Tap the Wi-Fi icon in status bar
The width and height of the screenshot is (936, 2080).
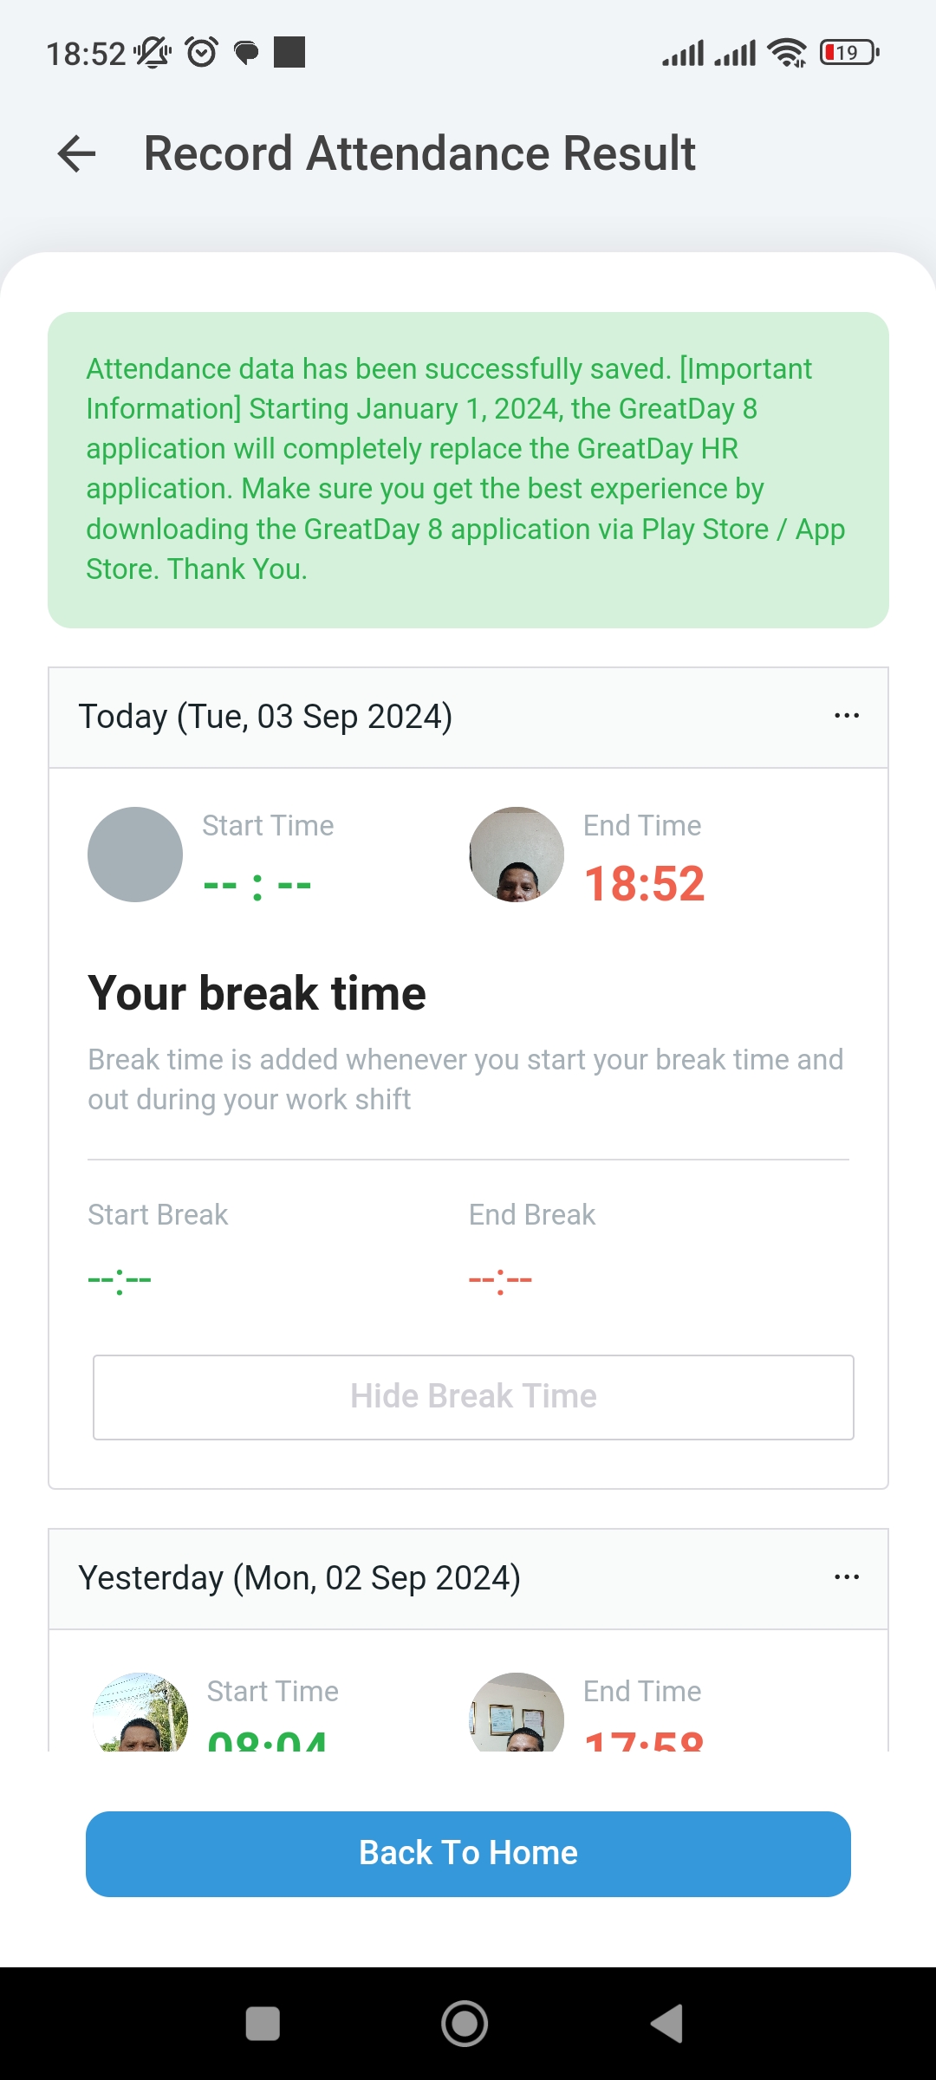[x=786, y=53]
